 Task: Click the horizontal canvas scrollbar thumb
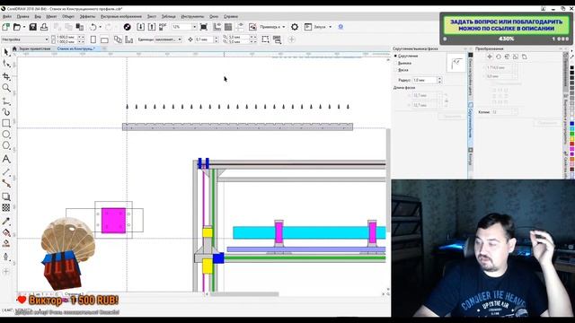click(x=243, y=294)
